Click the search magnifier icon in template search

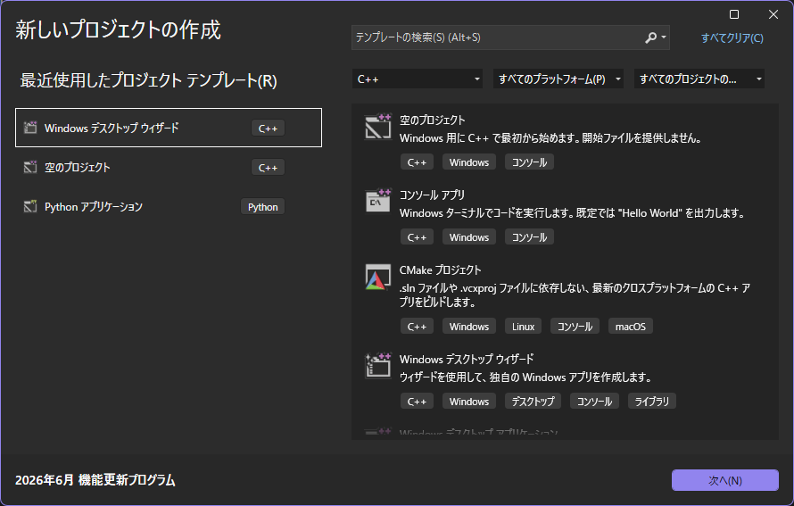[650, 37]
